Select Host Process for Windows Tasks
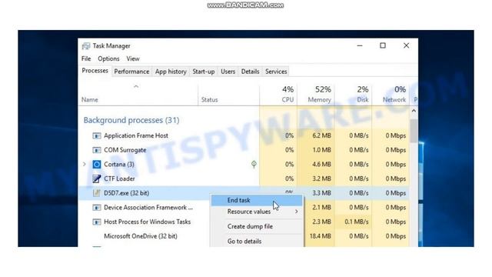 tap(147, 222)
